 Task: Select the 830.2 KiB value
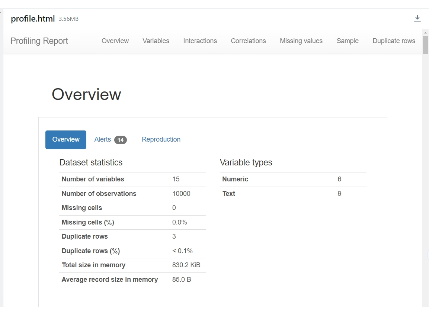(x=186, y=265)
